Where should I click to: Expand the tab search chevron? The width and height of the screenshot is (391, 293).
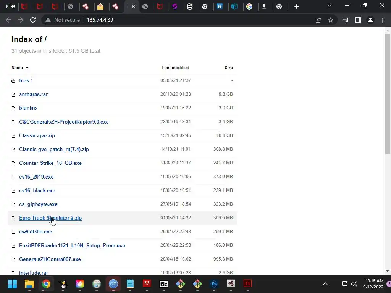click(x=330, y=5)
